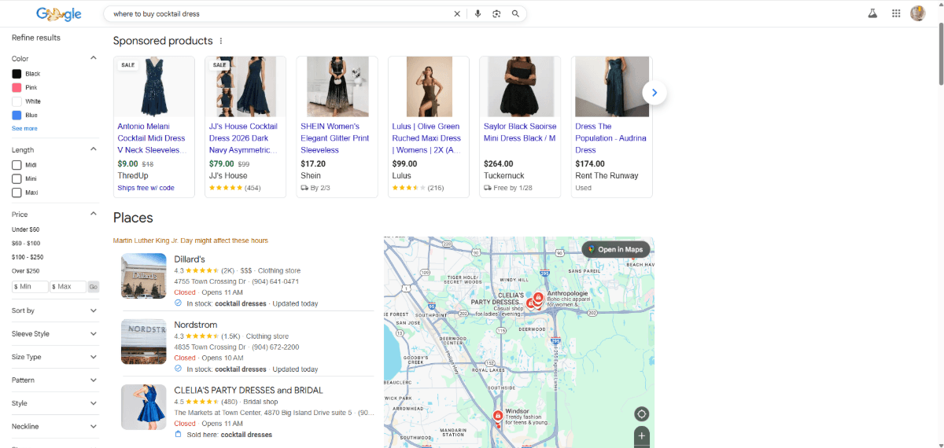Click CLELIA'S blue dress thumbnail
This screenshot has height=448, width=944.
pyautogui.click(x=143, y=407)
